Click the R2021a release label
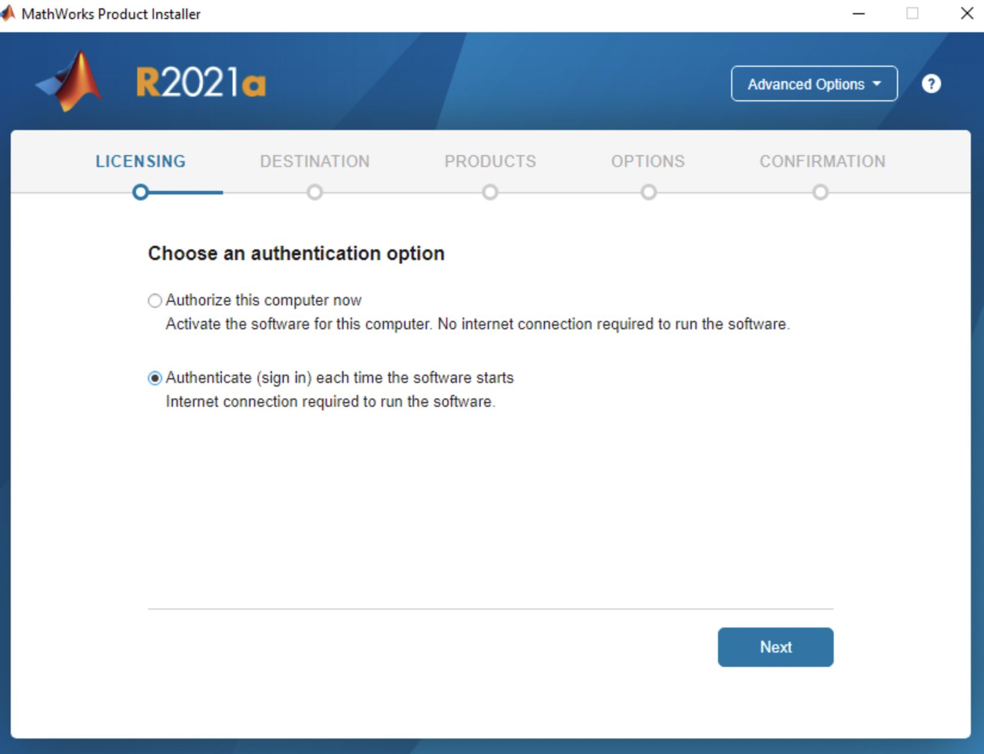The height and width of the screenshot is (754, 984). tap(201, 82)
